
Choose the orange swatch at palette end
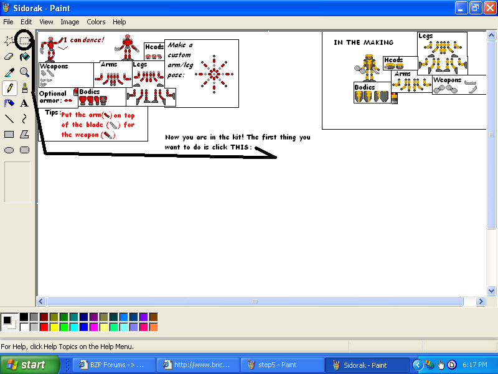[x=153, y=327]
